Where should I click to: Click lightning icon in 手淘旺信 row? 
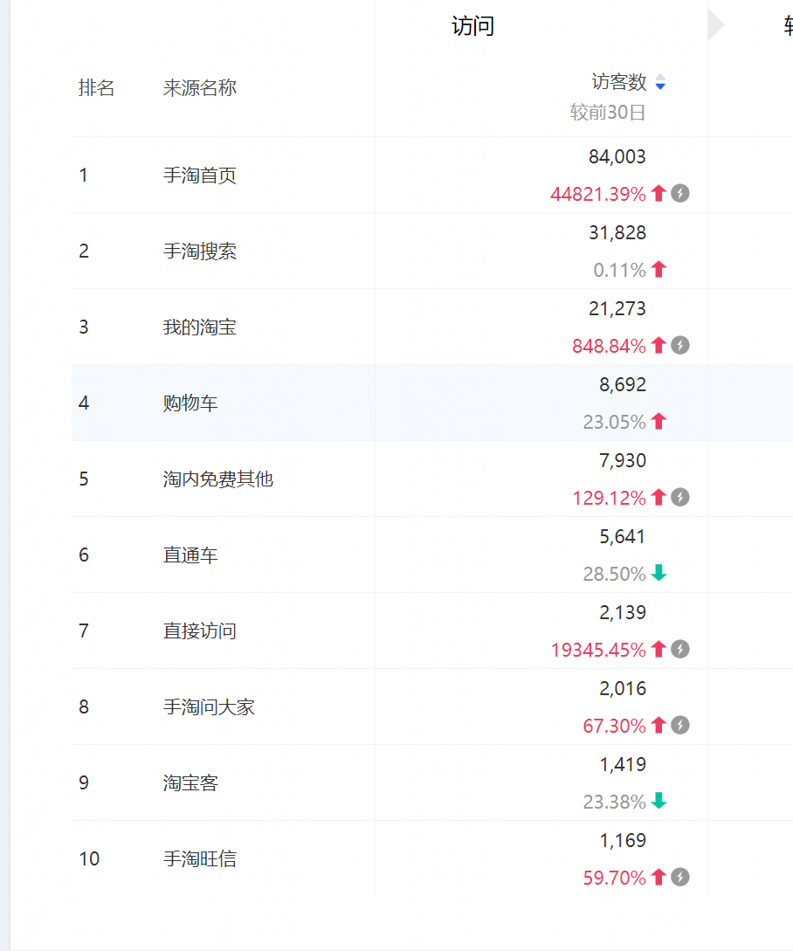680,878
